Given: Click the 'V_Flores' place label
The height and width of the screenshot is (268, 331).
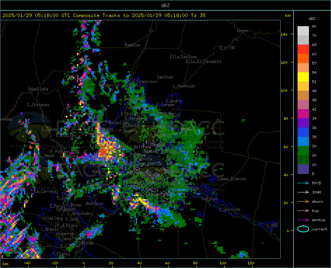Looking at the screenshot, I should [x=61, y=254].
